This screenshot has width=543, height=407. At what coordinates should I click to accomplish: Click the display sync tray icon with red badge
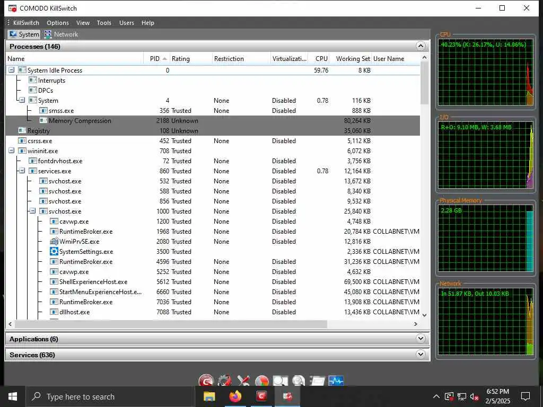(x=449, y=396)
